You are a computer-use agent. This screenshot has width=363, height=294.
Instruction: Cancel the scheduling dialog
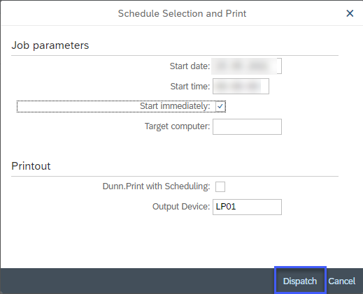point(342,281)
